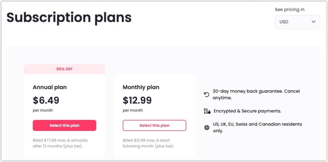
Task: Click the Billed $77.88 now note
Action: coord(60,143)
